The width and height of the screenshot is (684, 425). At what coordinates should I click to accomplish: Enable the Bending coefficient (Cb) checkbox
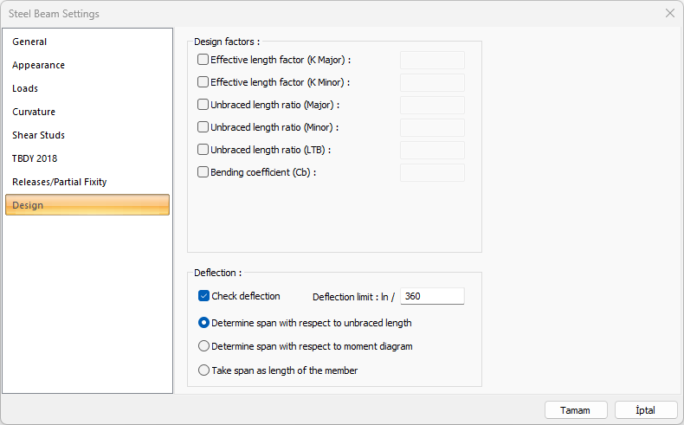click(x=203, y=172)
